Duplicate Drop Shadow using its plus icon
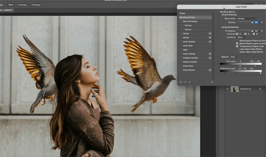 [x=210, y=70]
